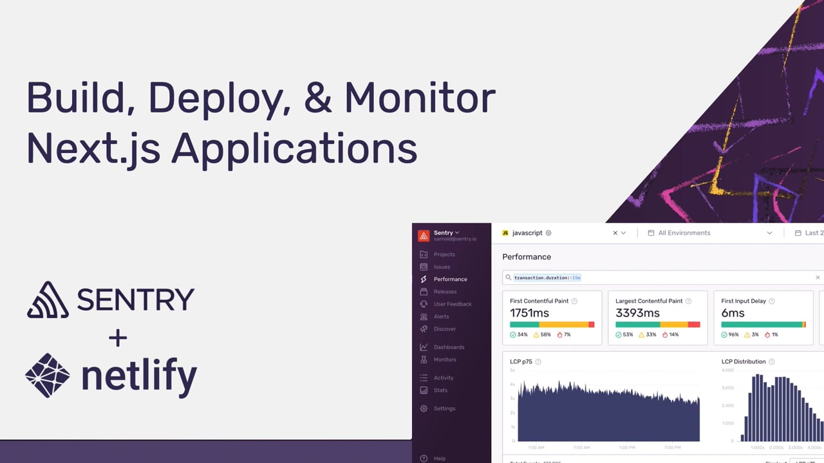The width and height of the screenshot is (824, 463).
Task: Clear the javascript project selection
Action: 615,233
